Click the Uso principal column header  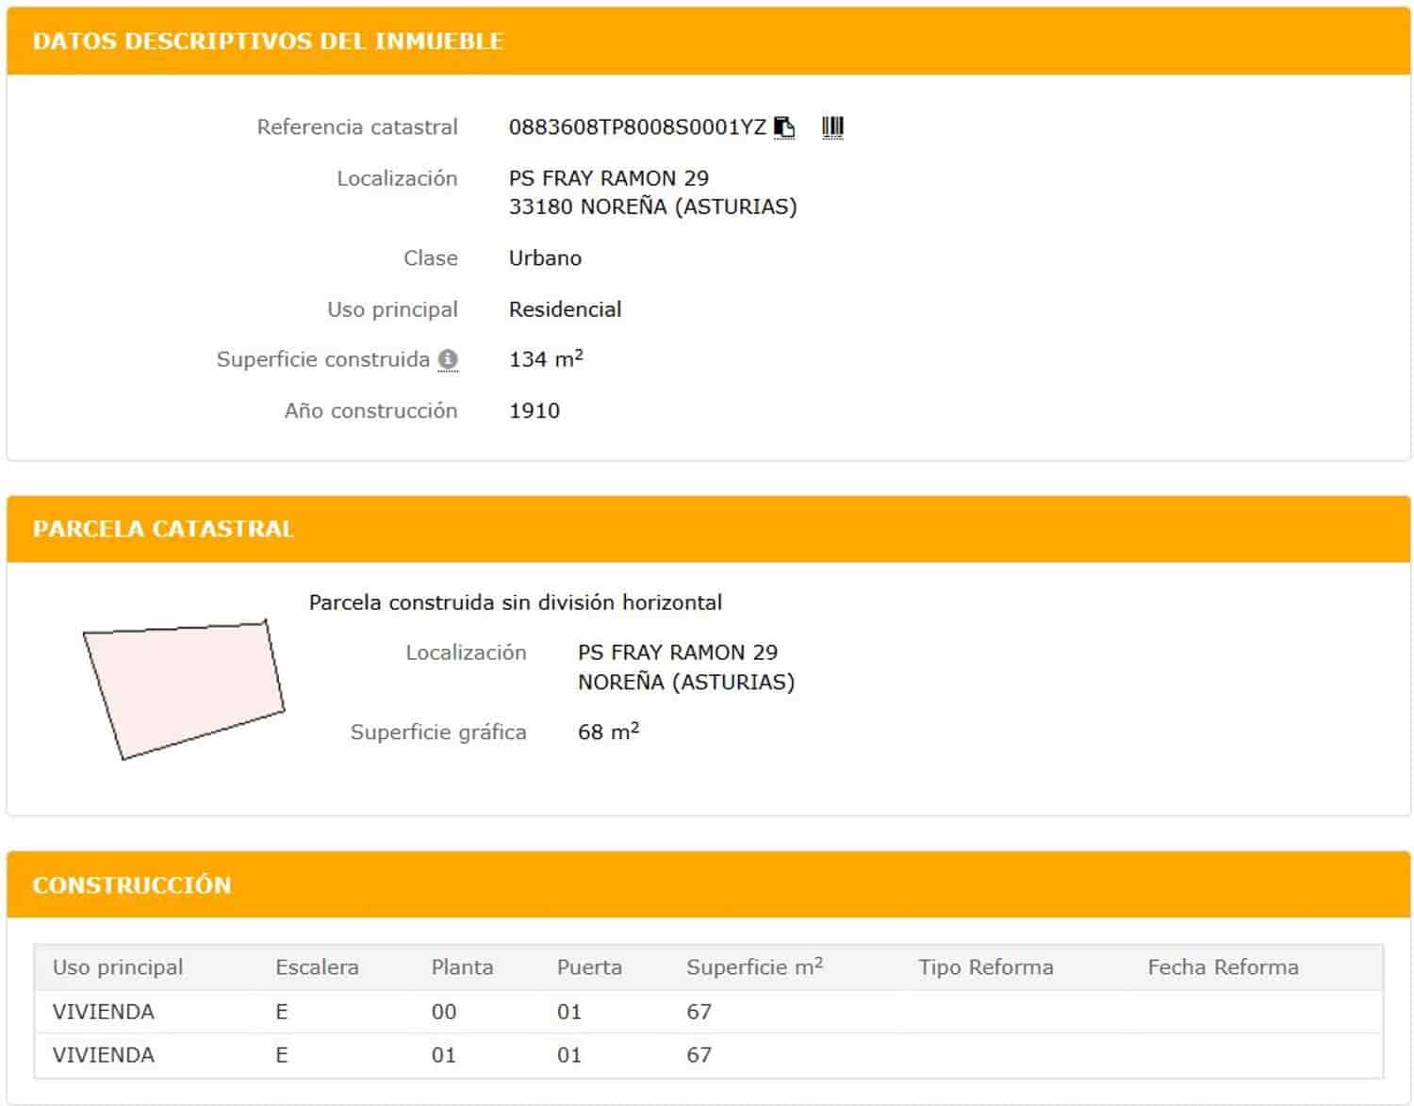(x=116, y=966)
